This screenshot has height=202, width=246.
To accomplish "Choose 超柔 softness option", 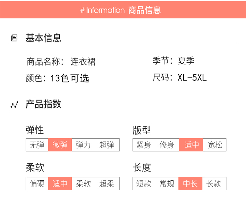I will tap(107, 184).
